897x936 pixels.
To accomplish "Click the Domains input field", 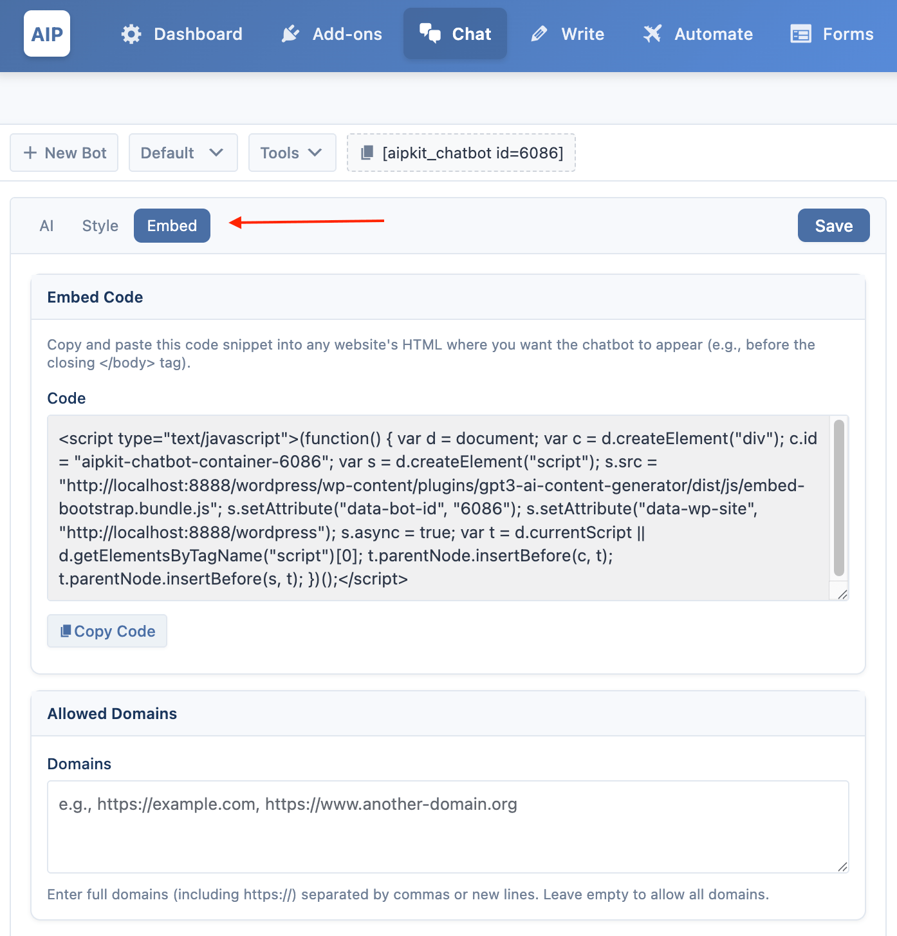I will [448, 827].
